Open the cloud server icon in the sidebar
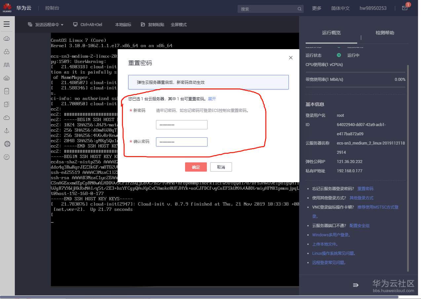The height and width of the screenshot is (299, 421). [x=7, y=39]
